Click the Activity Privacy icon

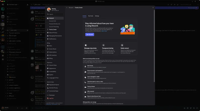click(x=48, y=88)
